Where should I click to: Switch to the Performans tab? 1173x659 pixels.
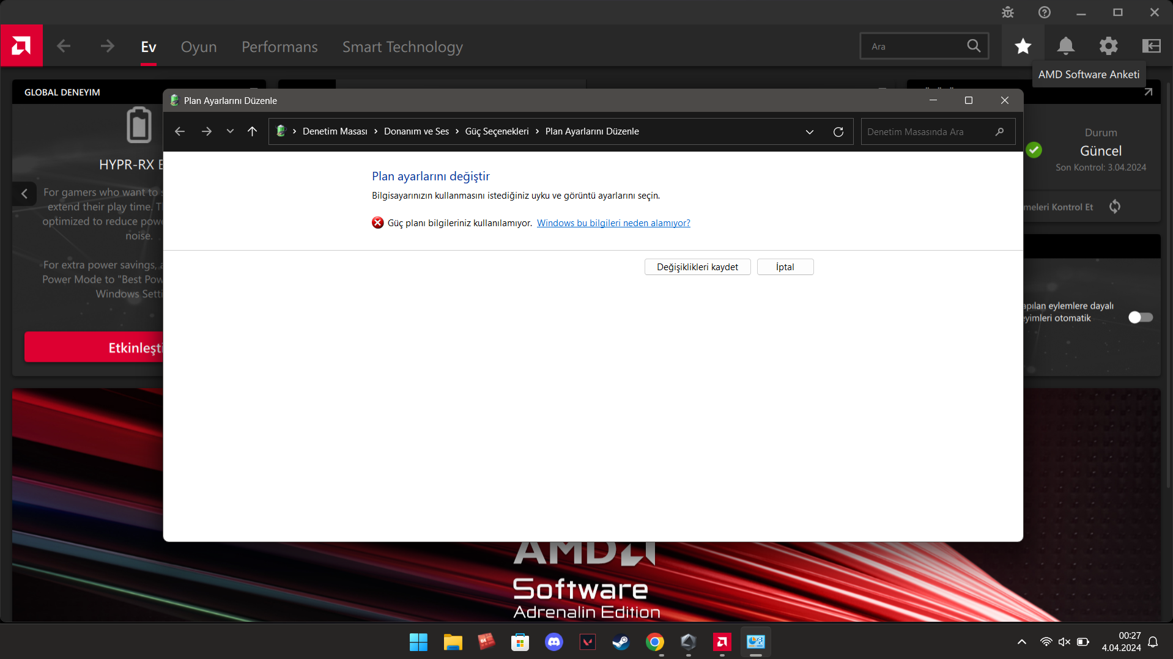pyautogui.click(x=279, y=46)
